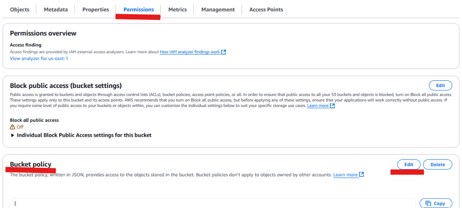Go to the Properties tab
Screen dimensions: 462x208
[x=95, y=9]
